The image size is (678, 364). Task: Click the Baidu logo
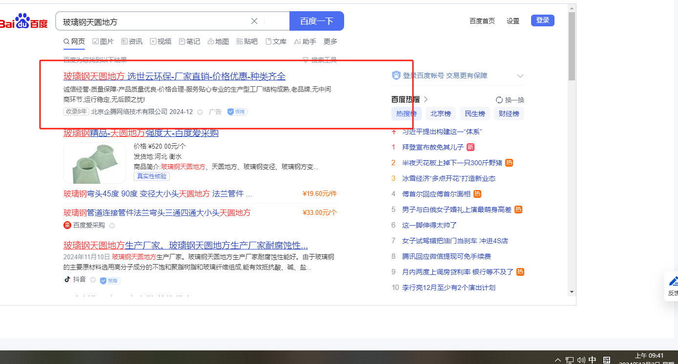point(23,22)
